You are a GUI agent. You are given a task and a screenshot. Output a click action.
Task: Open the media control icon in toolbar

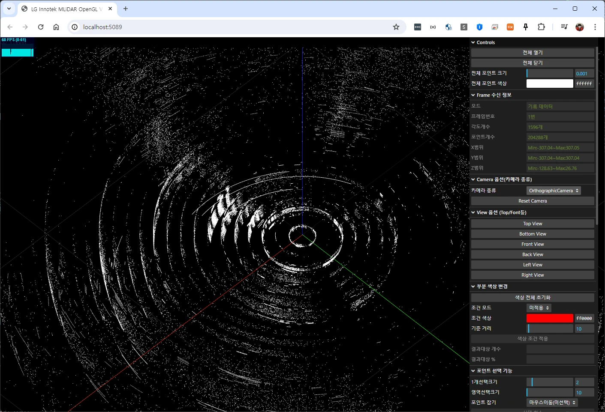[564, 27]
